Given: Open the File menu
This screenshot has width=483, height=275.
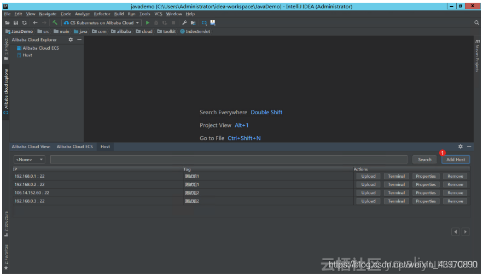Looking at the screenshot, I should pos(8,14).
